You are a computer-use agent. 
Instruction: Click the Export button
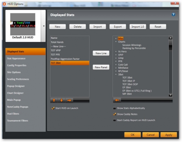[118, 27]
